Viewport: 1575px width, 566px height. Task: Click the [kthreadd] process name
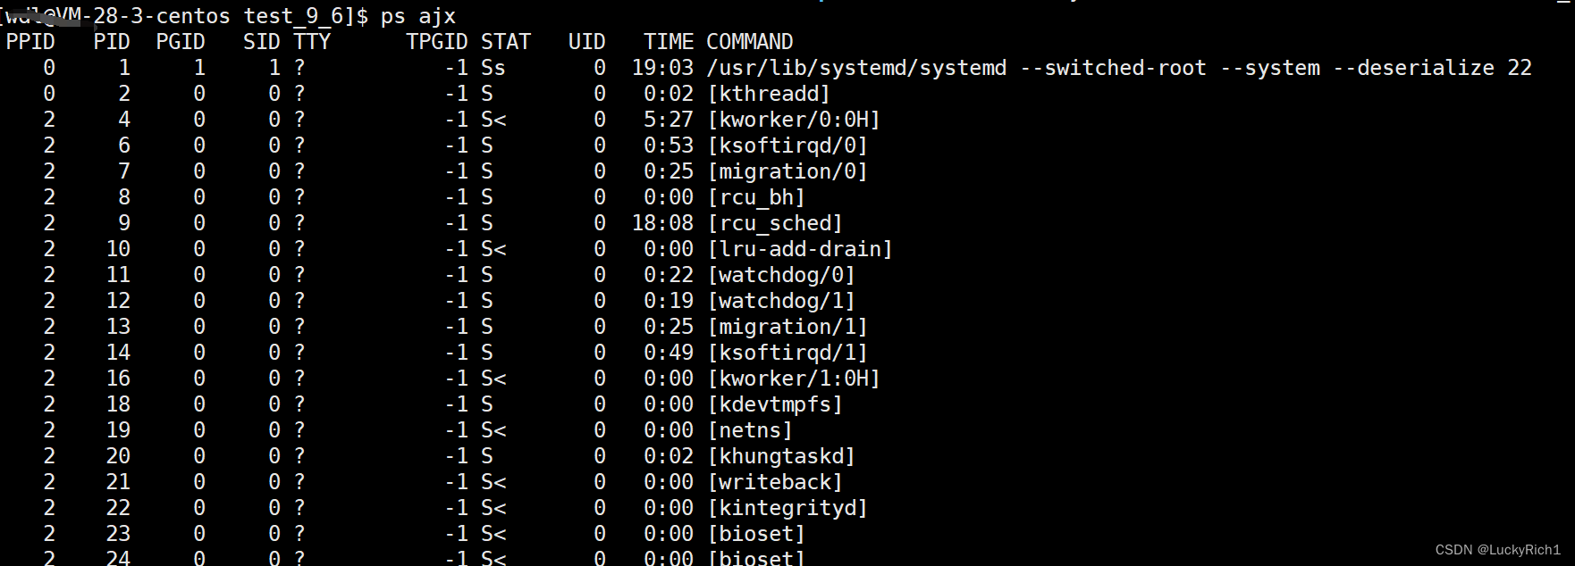(x=769, y=94)
